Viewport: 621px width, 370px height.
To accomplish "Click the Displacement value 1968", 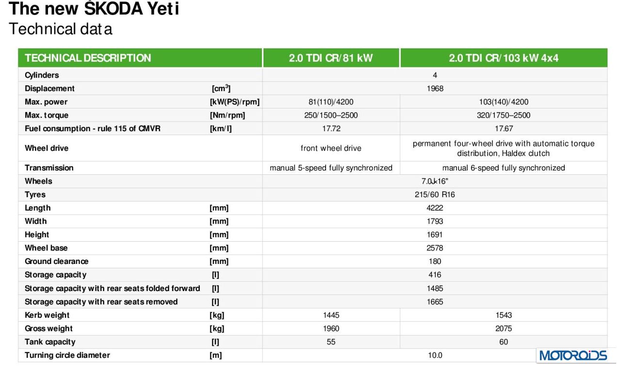I will [x=435, y=89].
